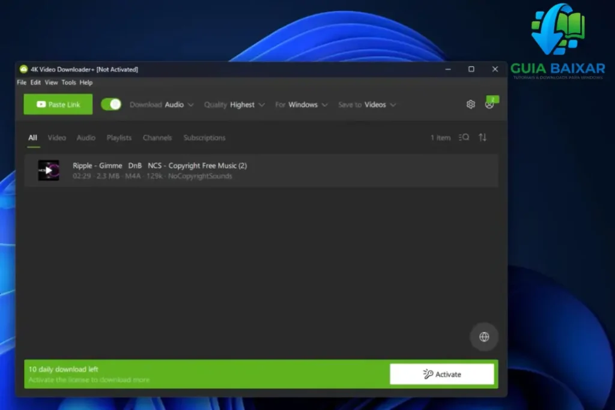Open the Help menu
The width and height of the screenshot is (615, 410).
click(x=86, y=82)
